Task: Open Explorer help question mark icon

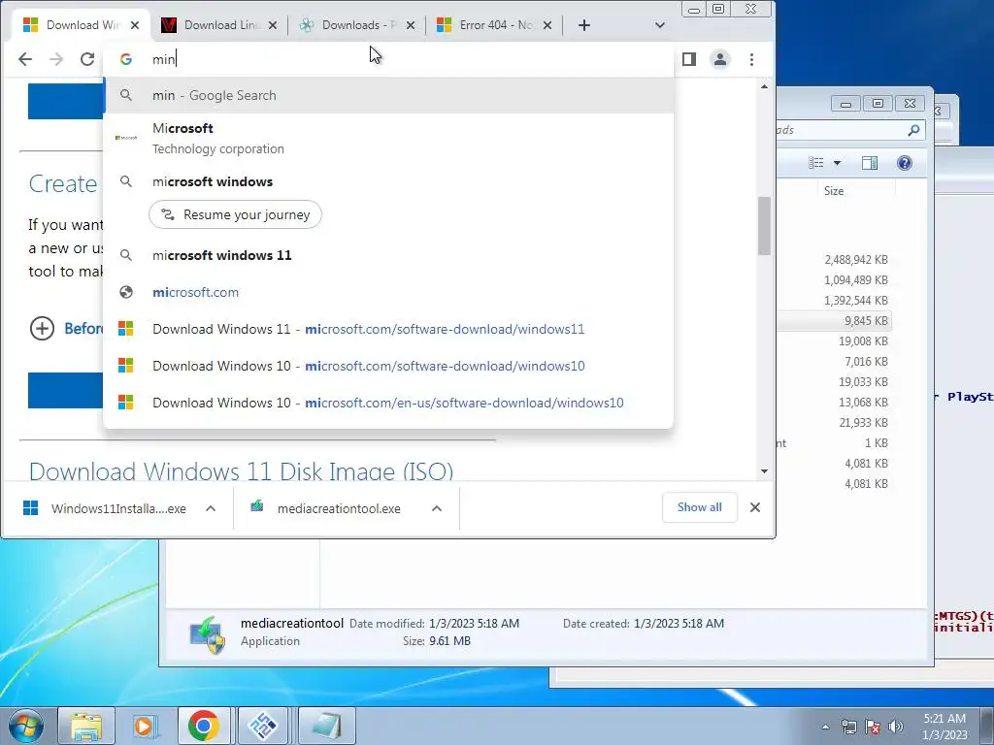Action: coord(905,163)
